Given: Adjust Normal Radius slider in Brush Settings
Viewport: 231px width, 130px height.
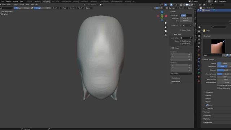Looking at the screenshot, I should coord(224,74).
